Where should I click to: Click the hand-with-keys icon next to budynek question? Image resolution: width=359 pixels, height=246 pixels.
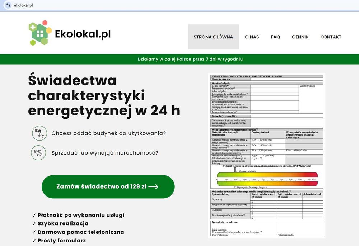pyautogui.click(x=39, y=133)
